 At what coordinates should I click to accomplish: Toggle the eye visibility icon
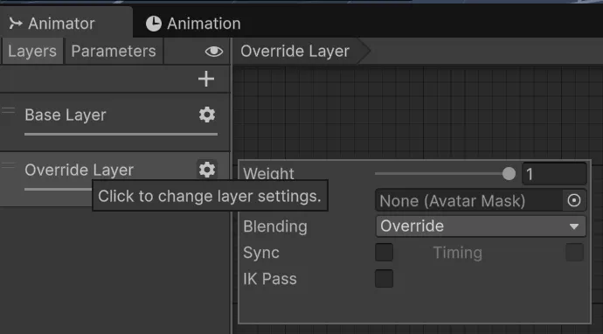[214, 52]
